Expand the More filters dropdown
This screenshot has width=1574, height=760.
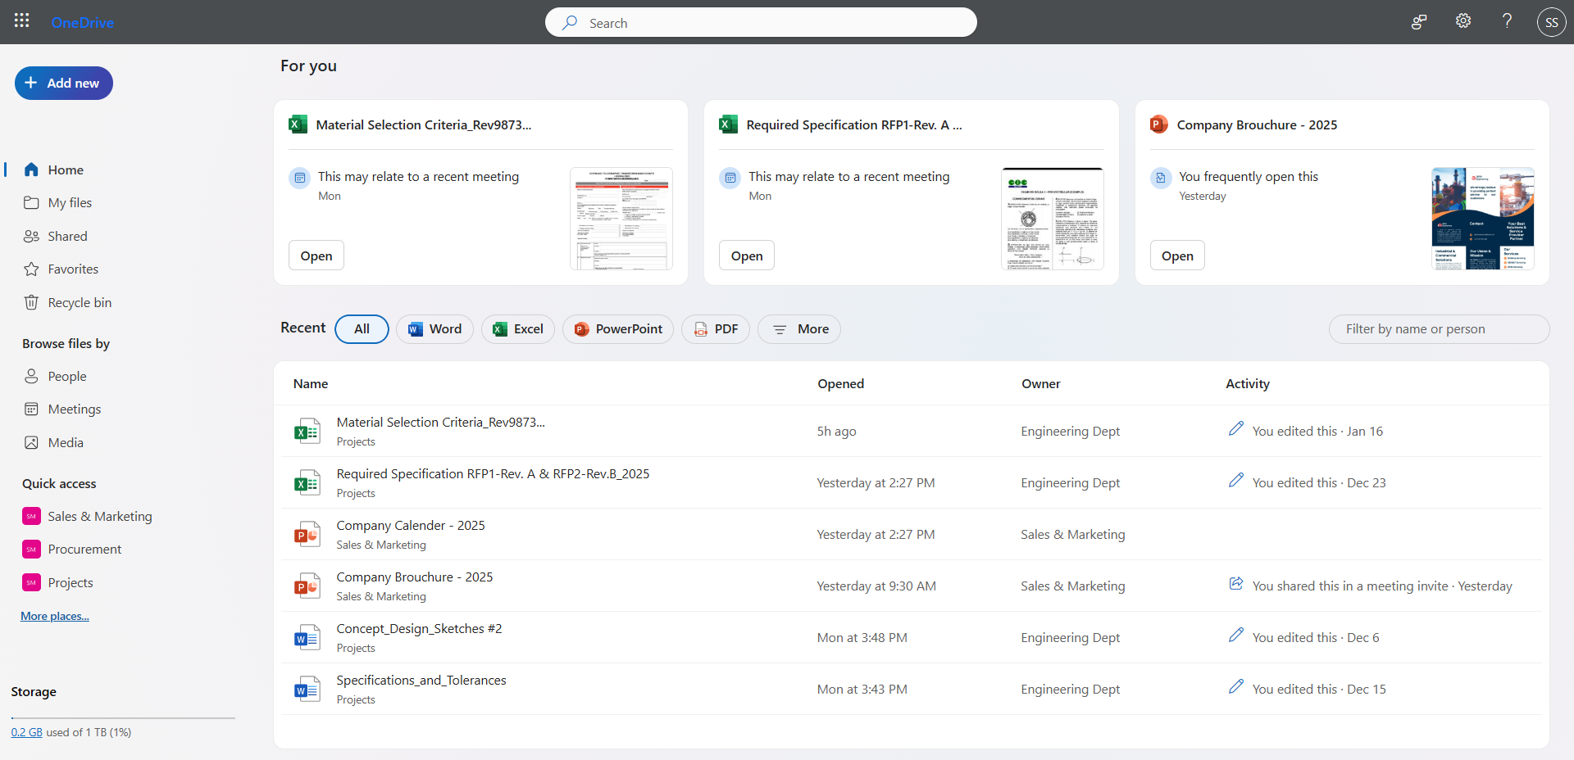click(799, 329)
